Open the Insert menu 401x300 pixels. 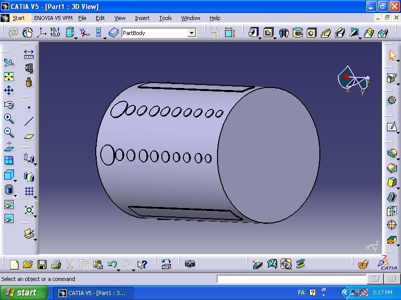pos(142,18)
